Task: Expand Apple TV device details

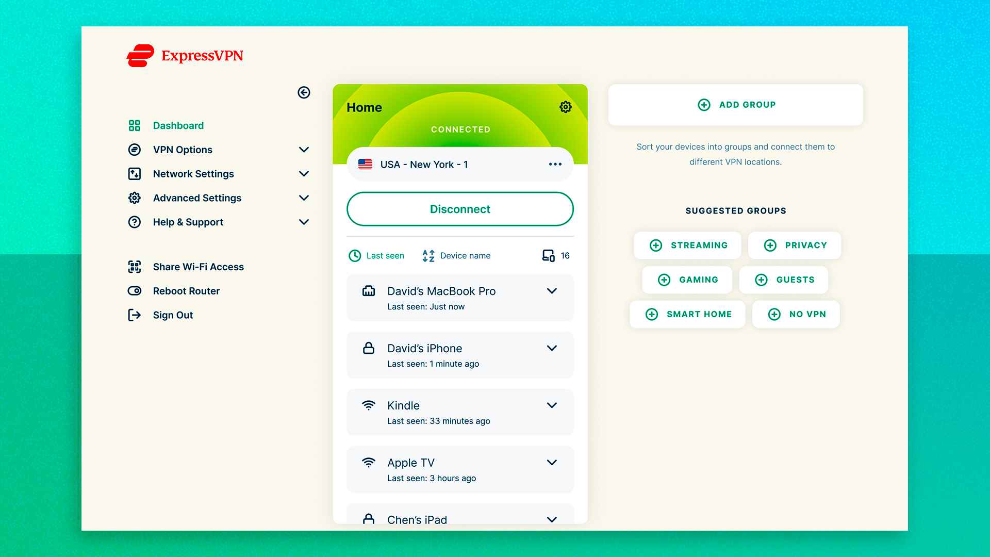Action: (x=552, y=463)
